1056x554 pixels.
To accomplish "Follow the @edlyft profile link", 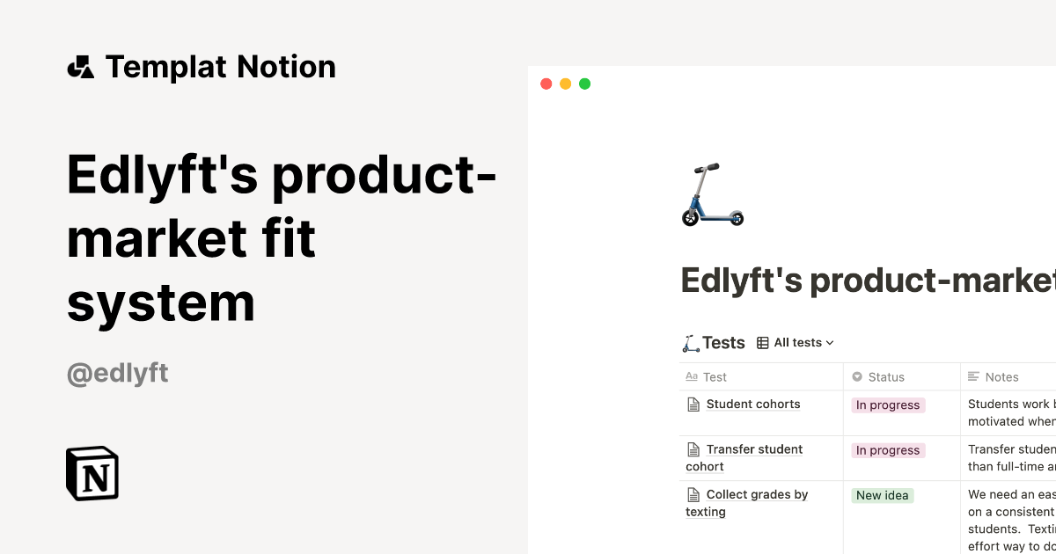I will pos(117,373).
